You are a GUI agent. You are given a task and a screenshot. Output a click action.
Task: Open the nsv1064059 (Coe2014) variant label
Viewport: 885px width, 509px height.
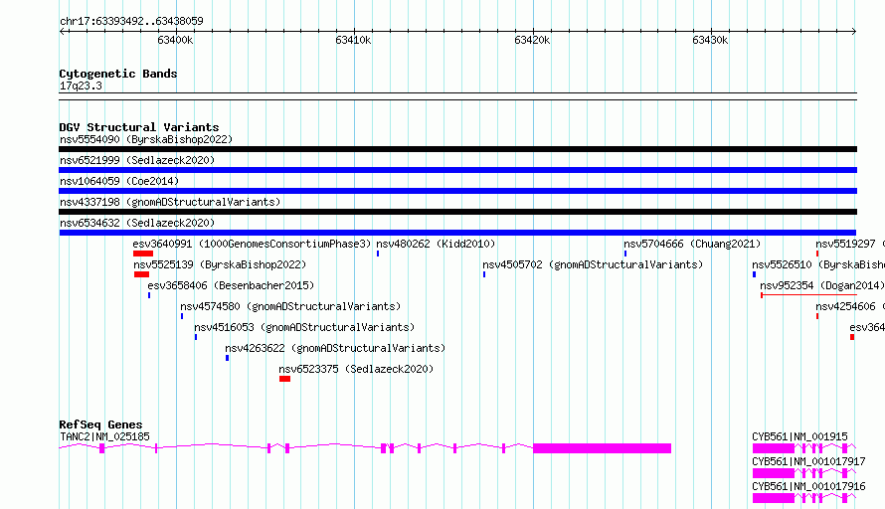(x=119, y=181)
